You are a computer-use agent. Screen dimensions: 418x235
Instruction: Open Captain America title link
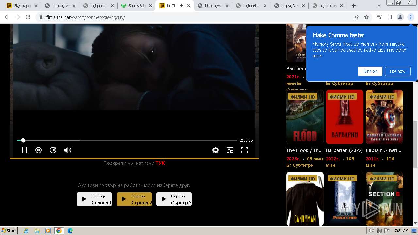tap(383, 150)
